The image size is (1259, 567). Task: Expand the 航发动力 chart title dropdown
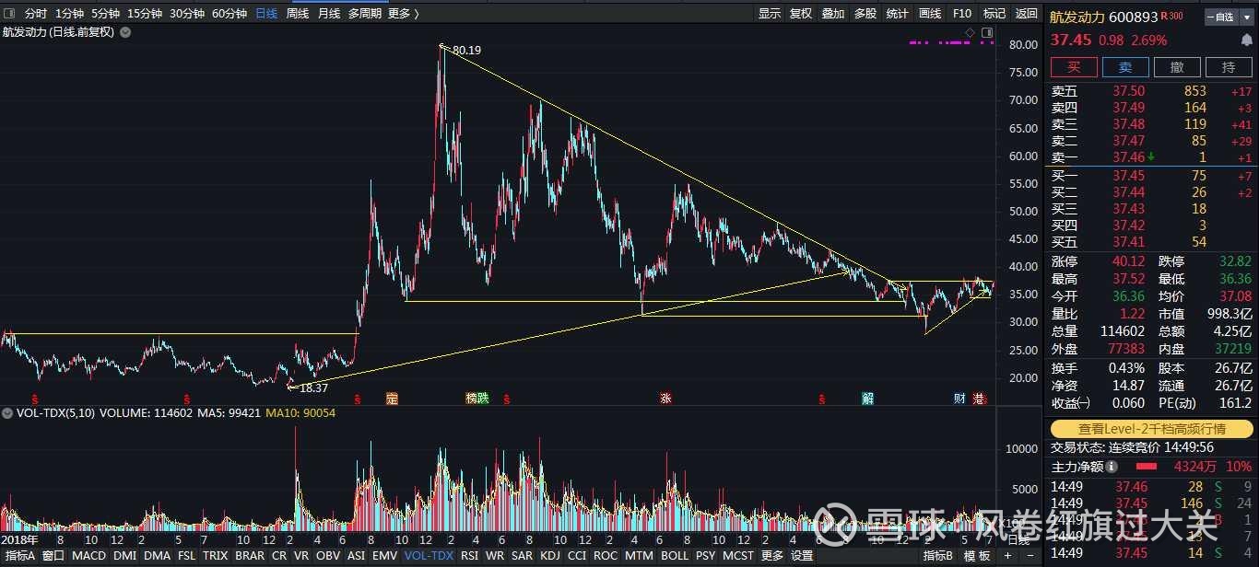pos(125,32)
